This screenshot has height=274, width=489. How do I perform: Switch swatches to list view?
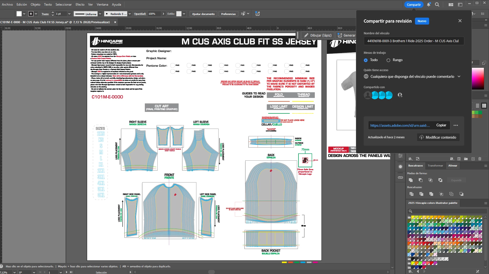coord(478,106)
